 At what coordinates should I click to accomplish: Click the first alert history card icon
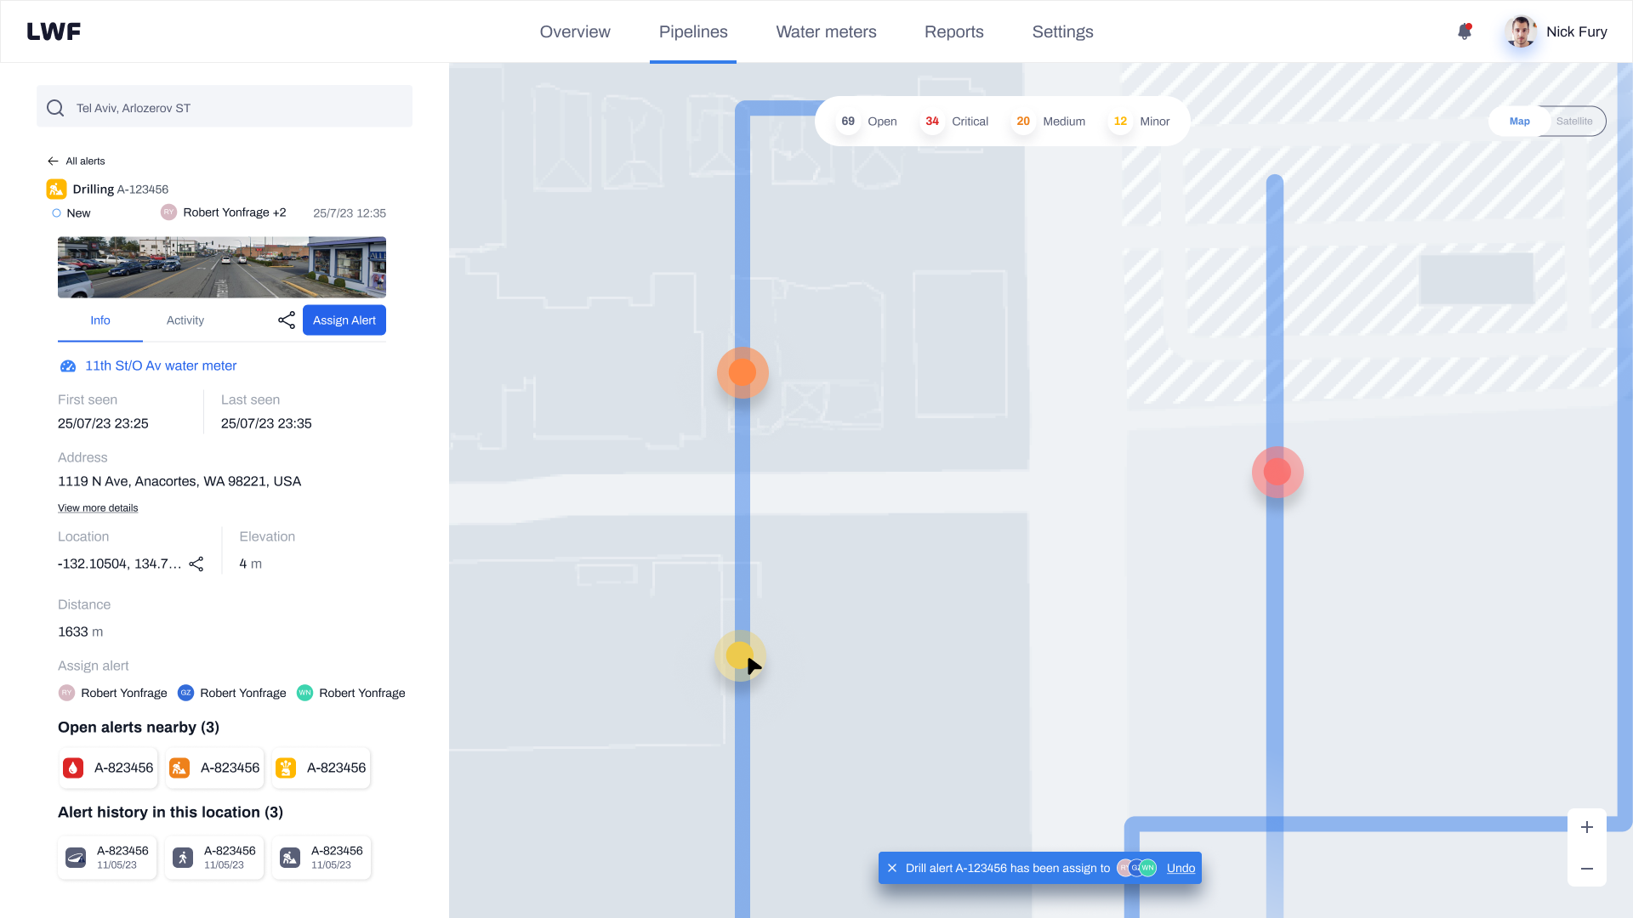[x=76, y=858]
